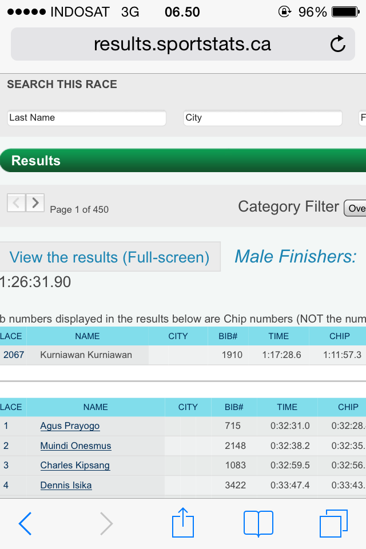Click time 0:33:47.4 cell
This screenshot has height=549, width=366.
pyautogui.click(x=290, y=486)
